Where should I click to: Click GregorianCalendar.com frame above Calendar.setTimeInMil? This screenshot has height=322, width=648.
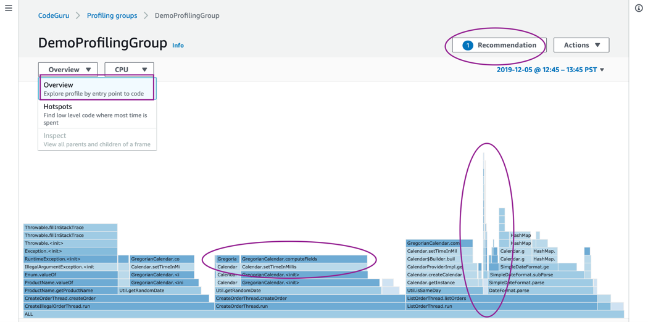coord(439,244)
